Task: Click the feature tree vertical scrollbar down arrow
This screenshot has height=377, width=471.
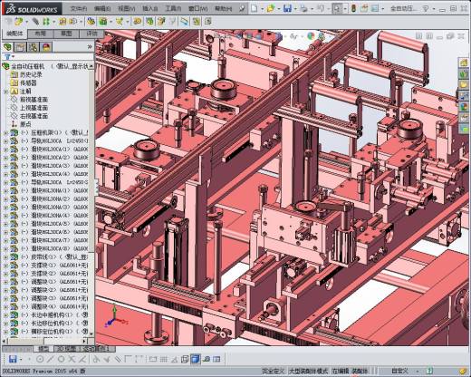Action: pyautogui.click(x=91, y=333)
